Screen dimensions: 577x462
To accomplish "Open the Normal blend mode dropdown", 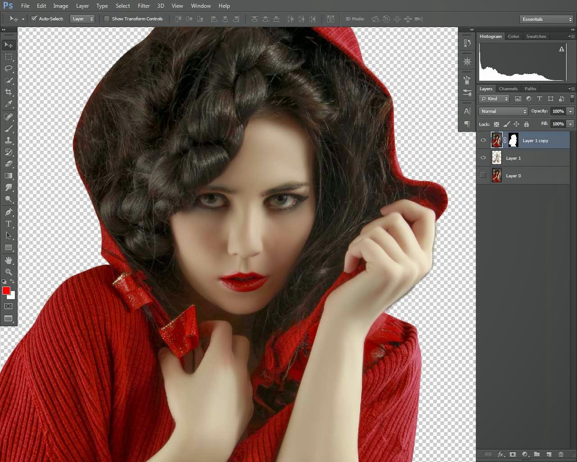I will click(503, 111).
